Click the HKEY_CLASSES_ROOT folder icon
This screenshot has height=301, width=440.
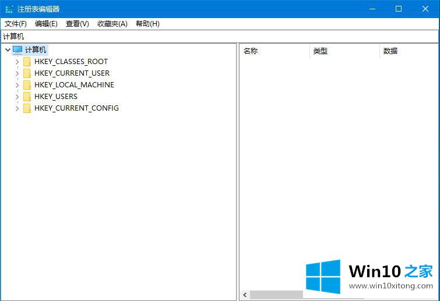pyautogui.click(x=27, y=62)
